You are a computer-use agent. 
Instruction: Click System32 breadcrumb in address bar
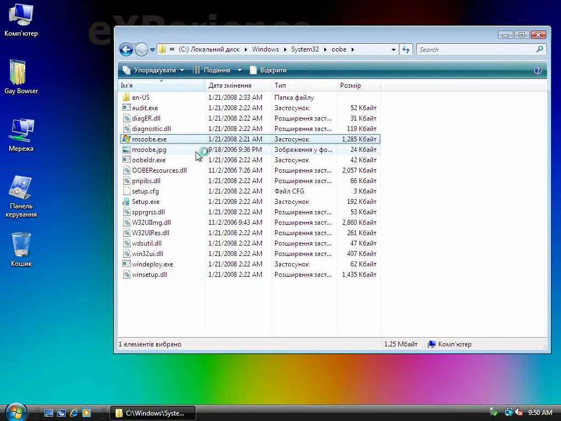[305, 49]
